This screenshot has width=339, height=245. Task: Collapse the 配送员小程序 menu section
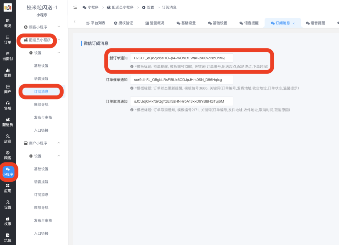click(x=41, y=40)
